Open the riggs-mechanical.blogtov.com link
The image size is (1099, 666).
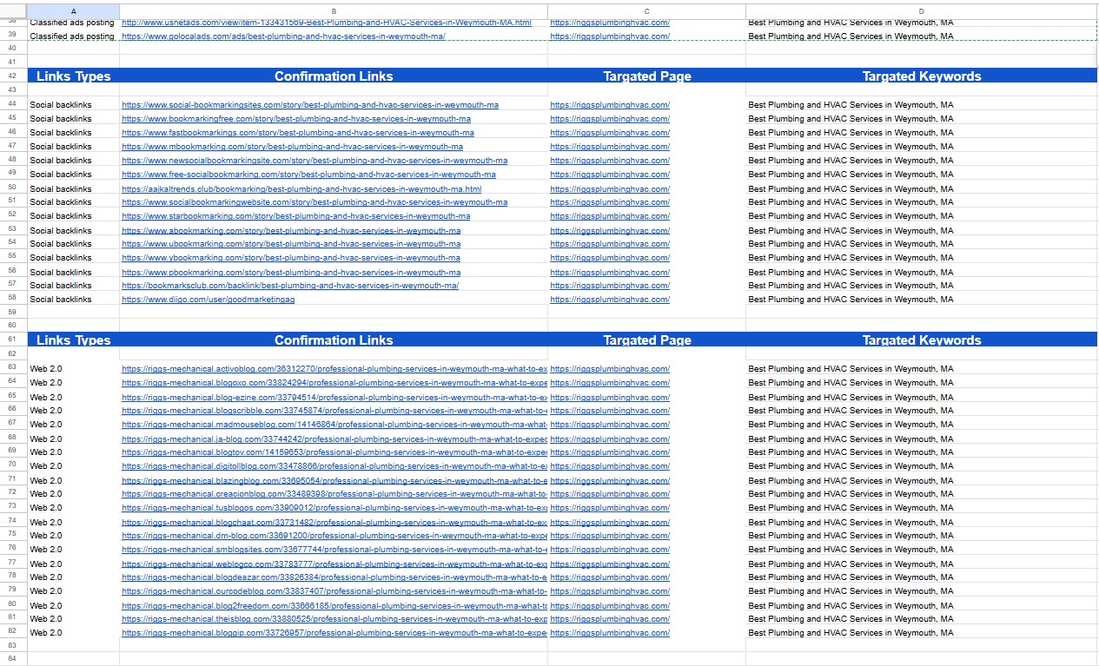pyautogui.click(x=334, y=452)
